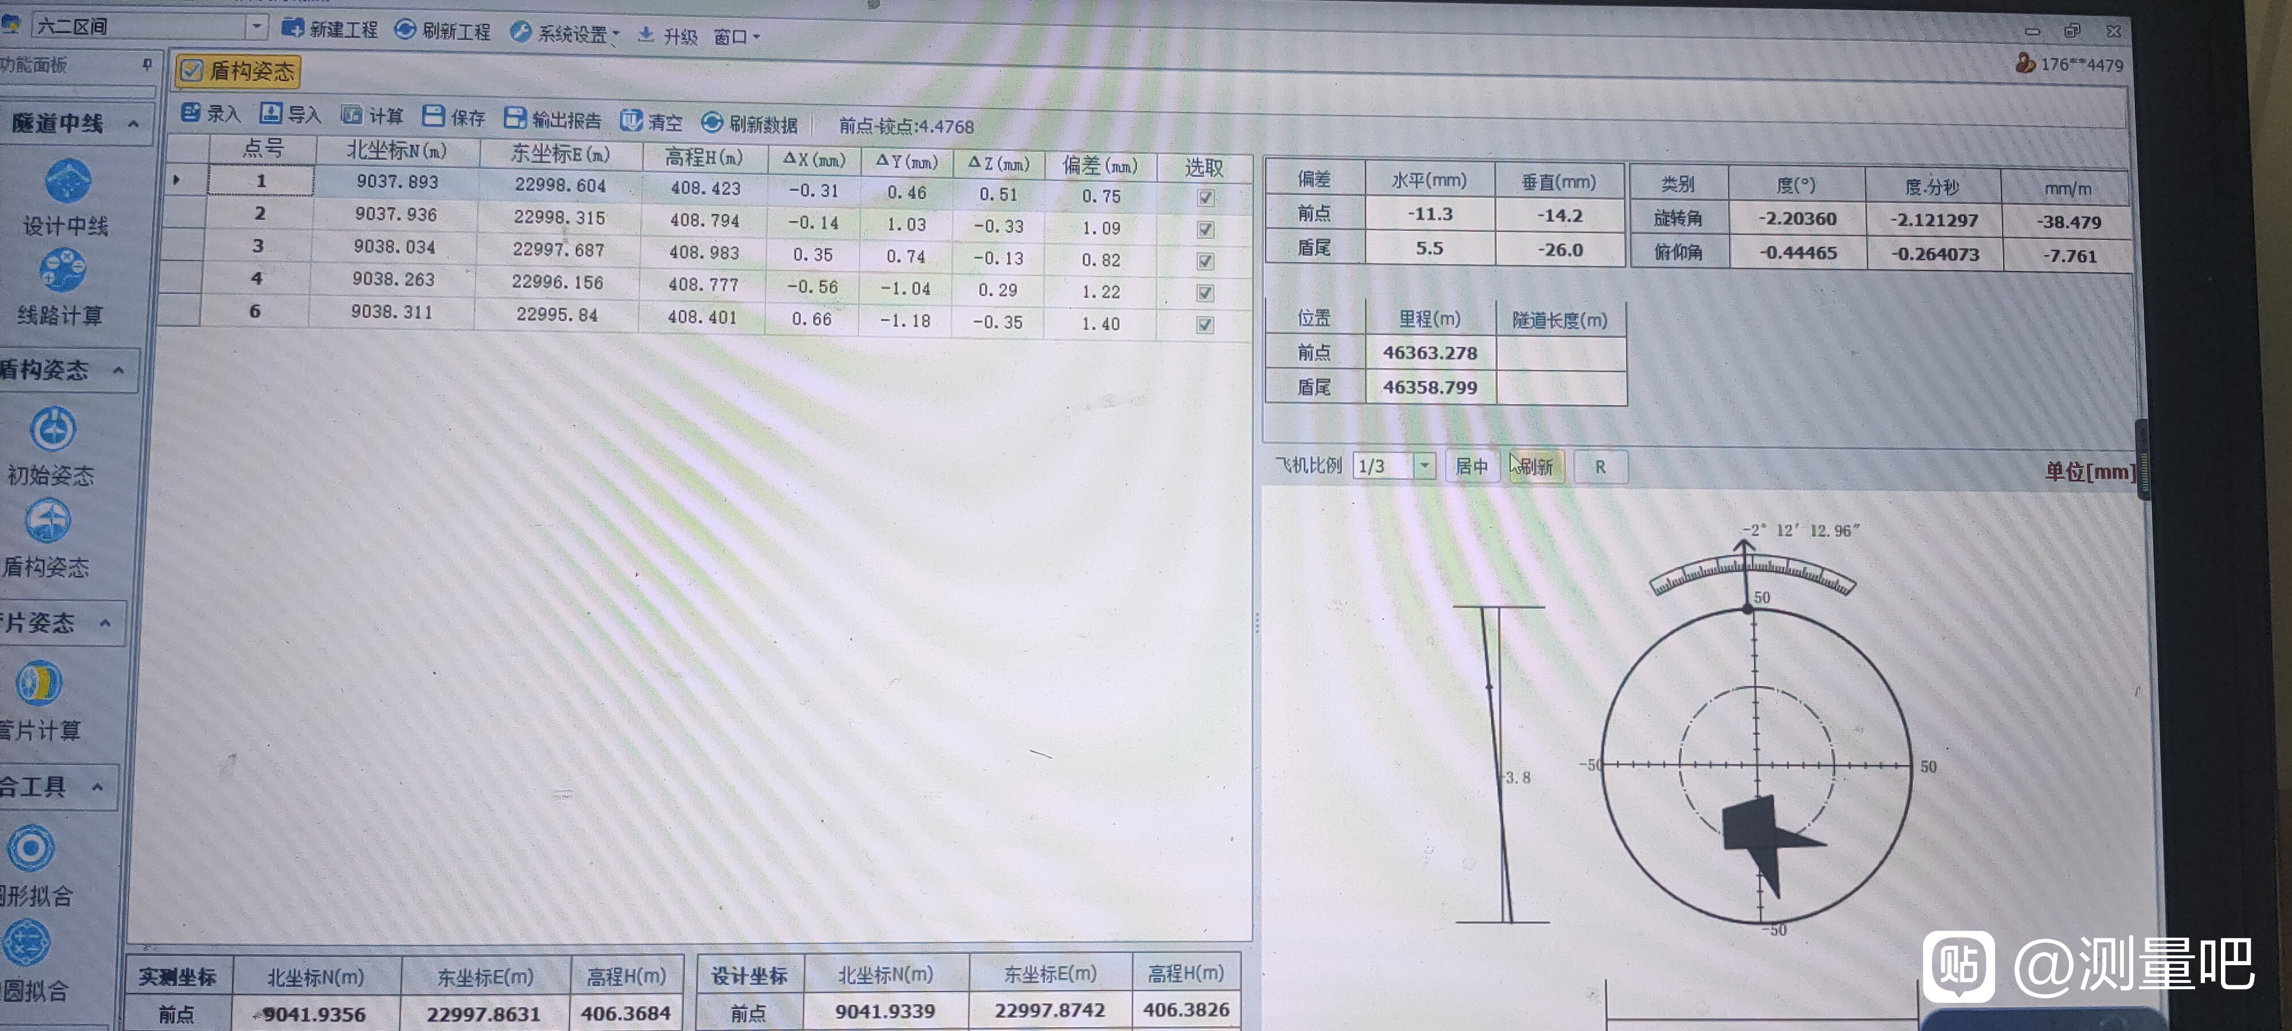Click cell 22997.687 in east coordinate column

click(559, 250)
